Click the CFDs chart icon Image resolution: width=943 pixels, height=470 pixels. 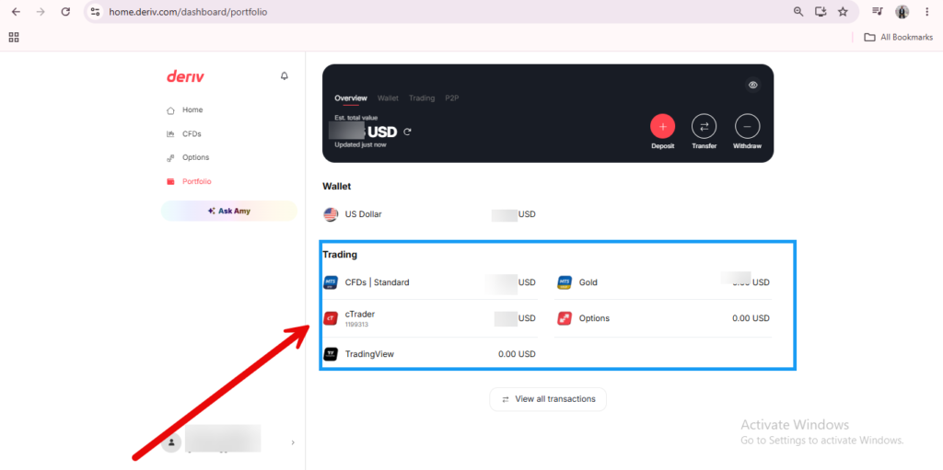pos(170,134)
